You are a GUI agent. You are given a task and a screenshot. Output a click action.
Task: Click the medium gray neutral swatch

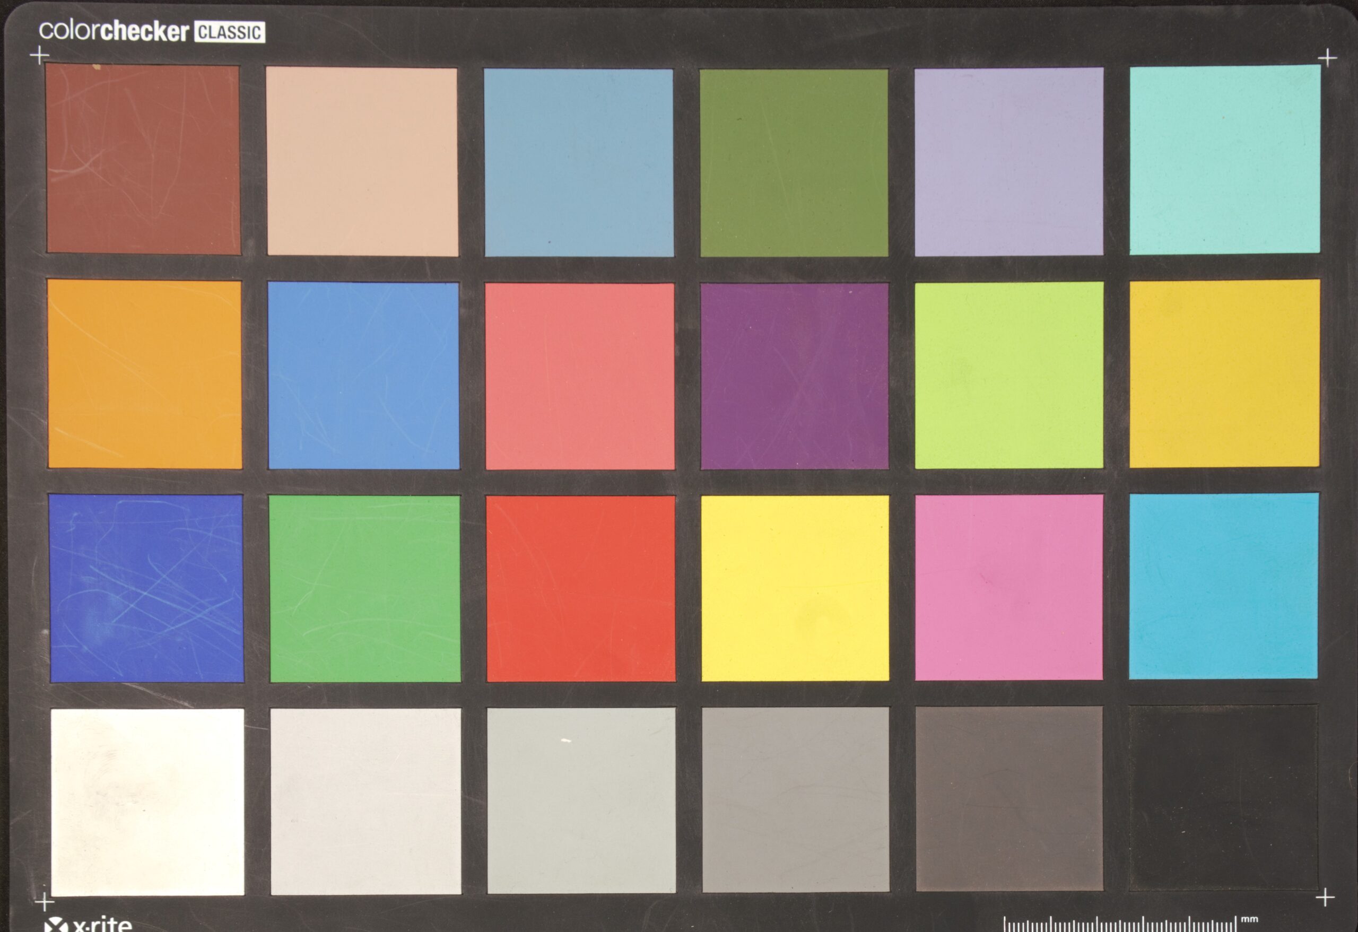(x=795, y=800)
